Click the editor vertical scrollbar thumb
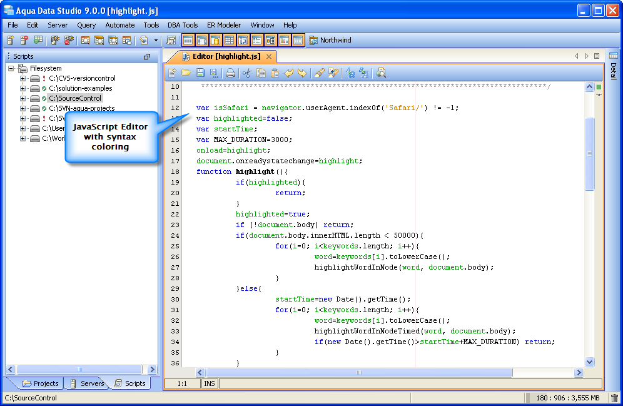 [589, 153]
